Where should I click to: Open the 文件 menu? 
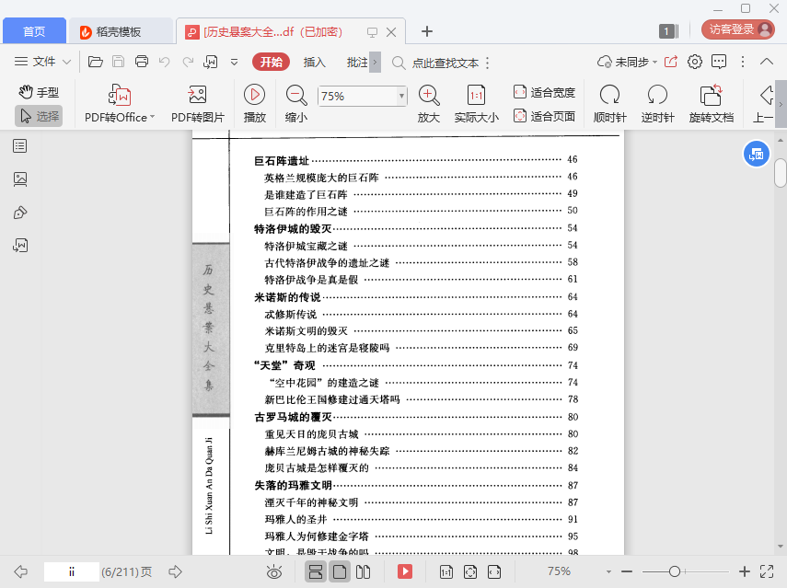pyautogui.click(x=42, y=62)
